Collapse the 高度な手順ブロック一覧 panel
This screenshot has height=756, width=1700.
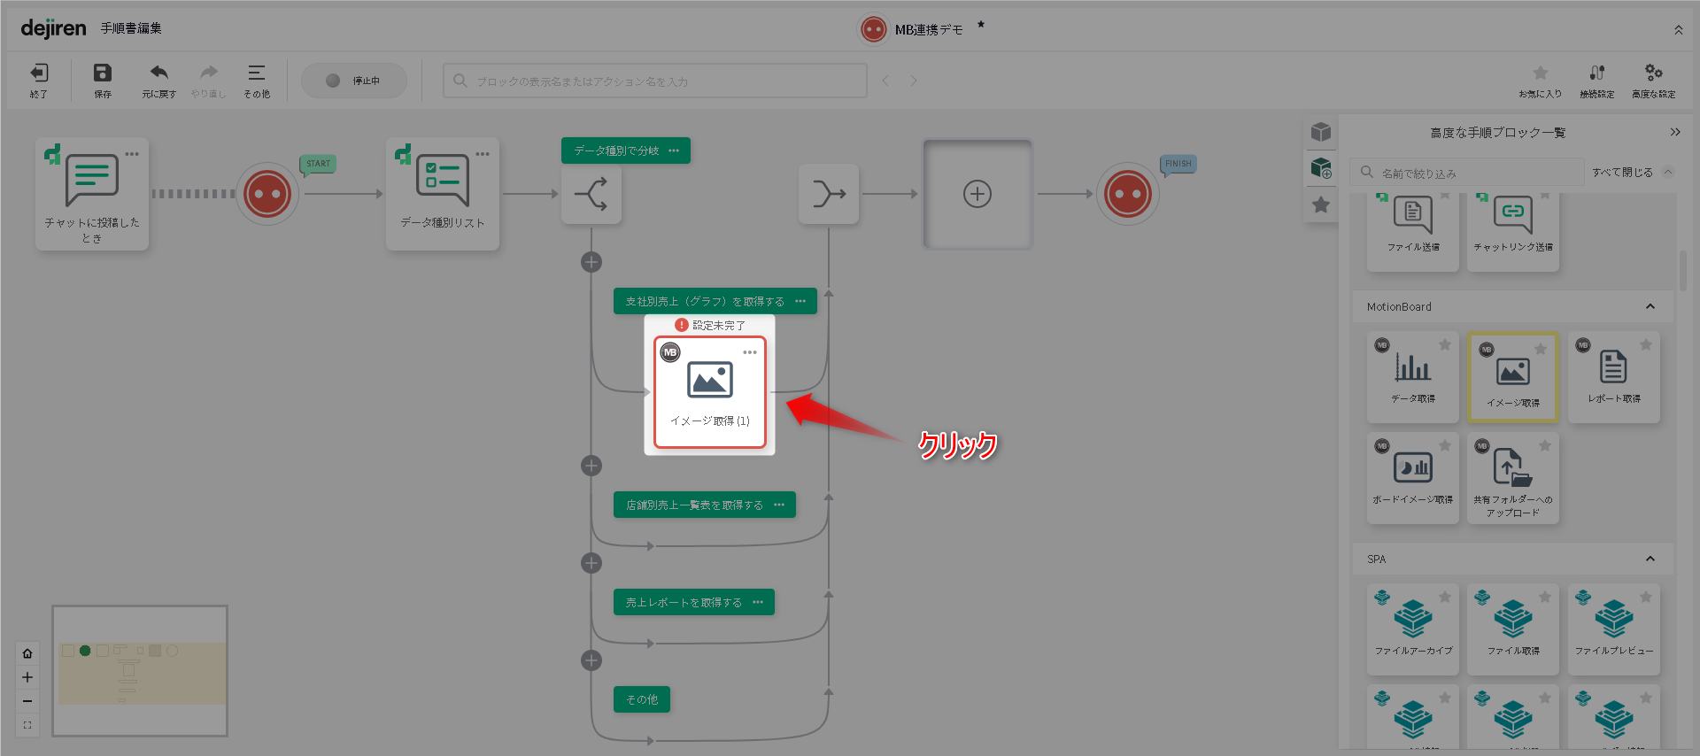[x=1675, y=132]
